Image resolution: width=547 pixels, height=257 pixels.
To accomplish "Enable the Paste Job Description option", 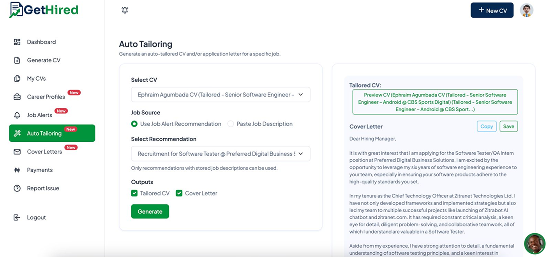I will 231,124.
